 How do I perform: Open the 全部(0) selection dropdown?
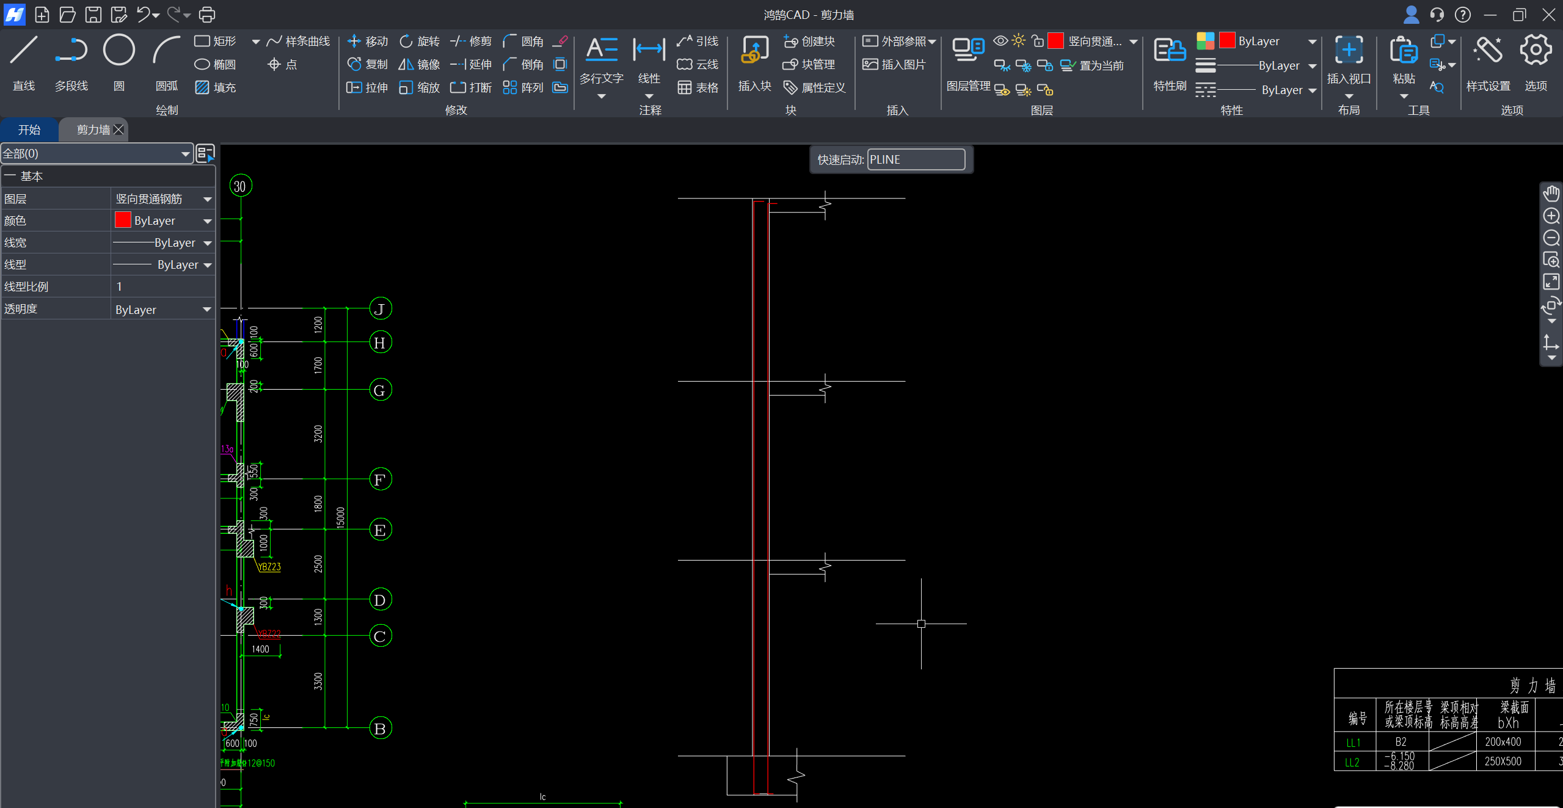[x=184, y=154]
